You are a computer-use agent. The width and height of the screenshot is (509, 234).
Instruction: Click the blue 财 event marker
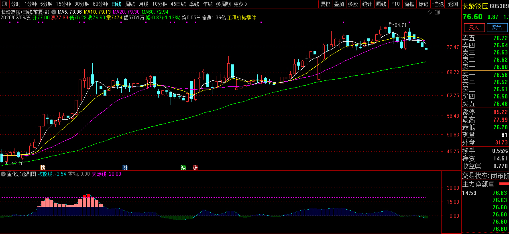point(125,167)
